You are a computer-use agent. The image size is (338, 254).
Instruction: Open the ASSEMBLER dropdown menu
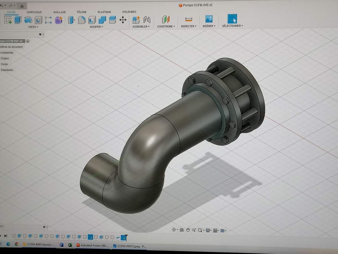coord(141,27)
